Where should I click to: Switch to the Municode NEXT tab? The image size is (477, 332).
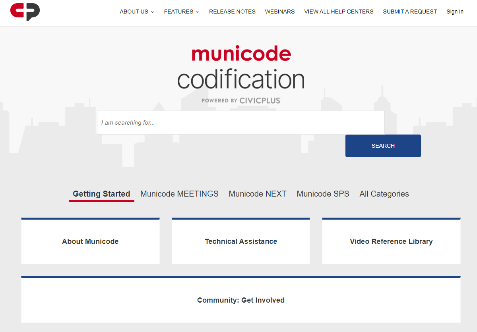pos(258,194)
